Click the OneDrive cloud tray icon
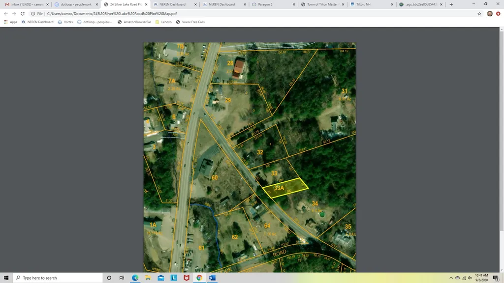Viewport: 504px width, 283px height. pyautogui.click(x=457, y=278)
